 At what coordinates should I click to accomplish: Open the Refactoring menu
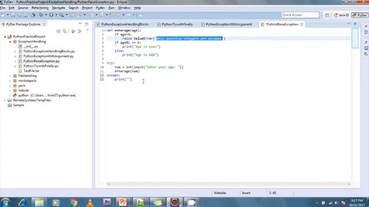tap(40, 7)
